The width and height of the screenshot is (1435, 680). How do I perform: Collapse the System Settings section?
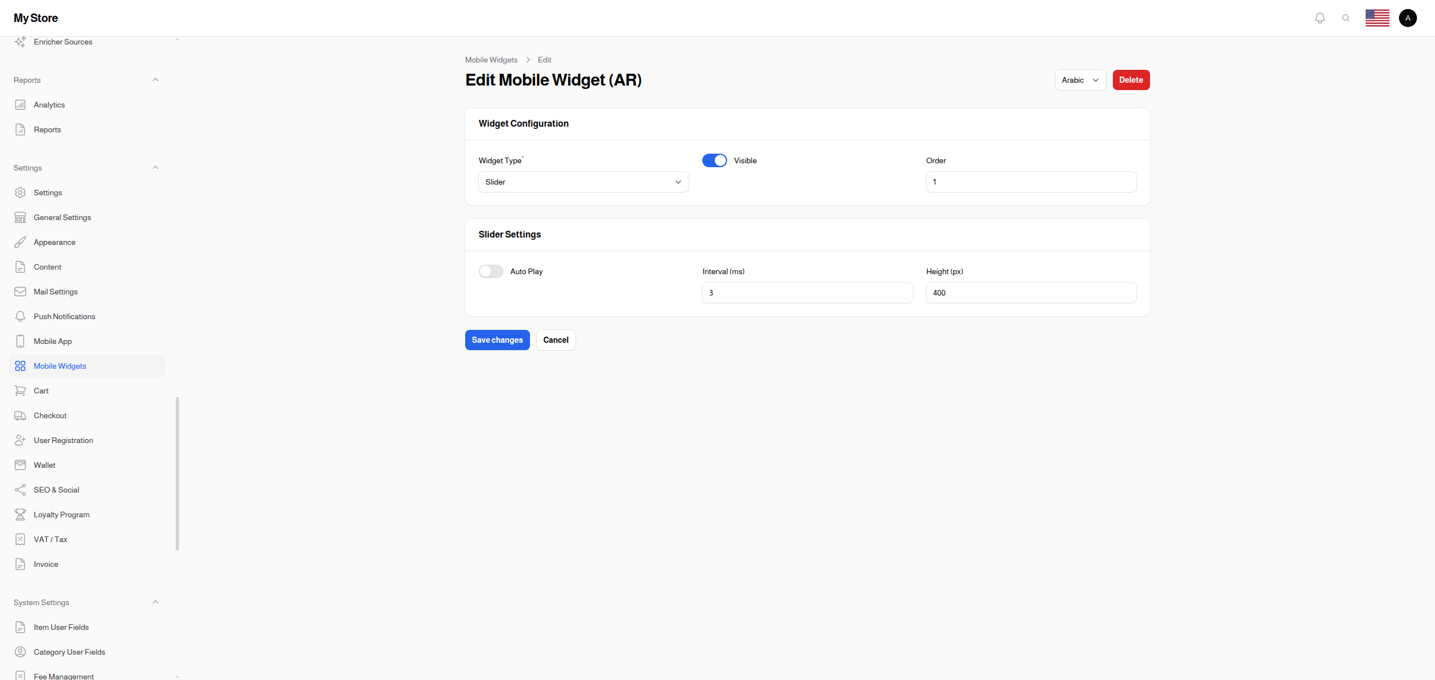point(155,602)
